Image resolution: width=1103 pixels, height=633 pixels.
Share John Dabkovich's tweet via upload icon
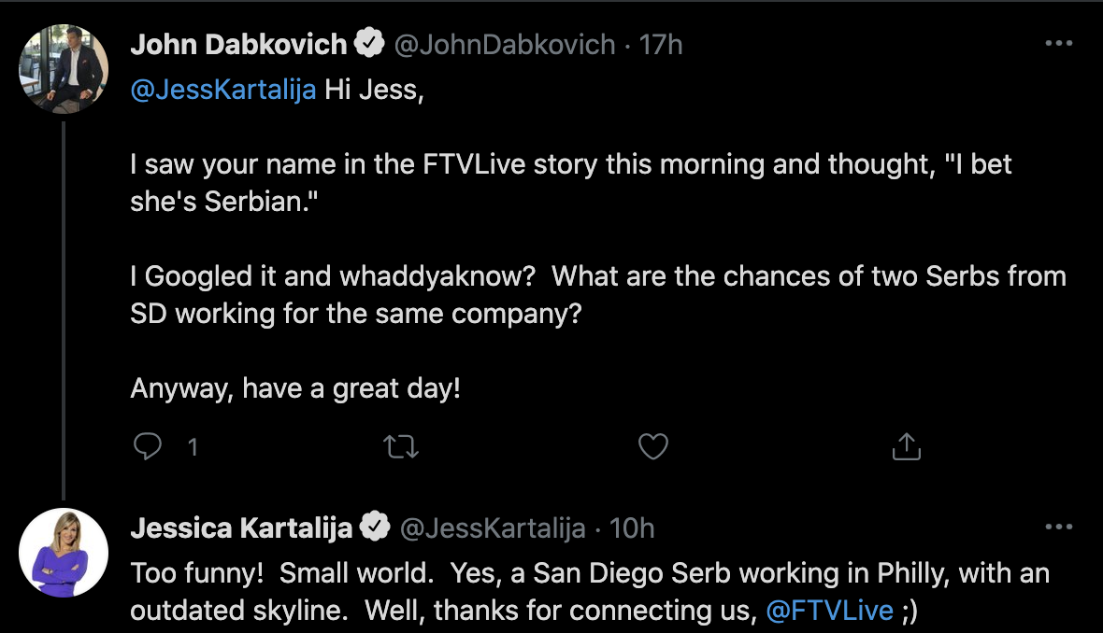point(906,446)
